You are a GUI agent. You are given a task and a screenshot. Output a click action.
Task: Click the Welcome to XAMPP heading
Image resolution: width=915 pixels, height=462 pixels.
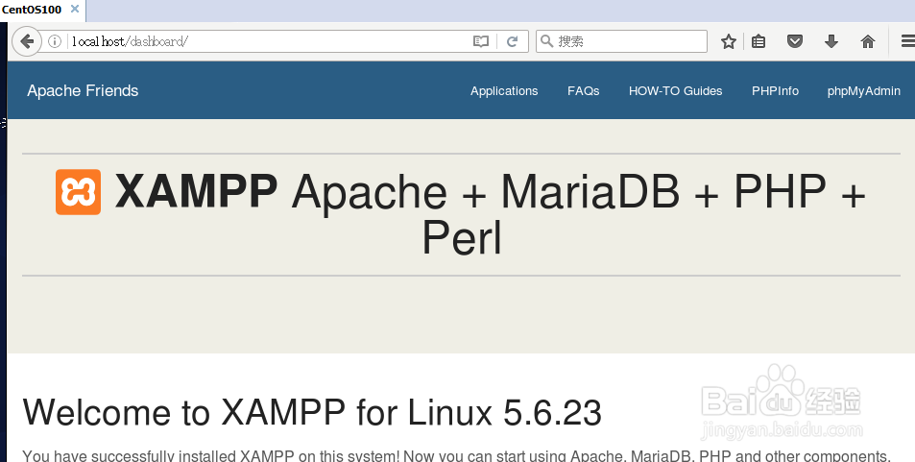(312, 412)
